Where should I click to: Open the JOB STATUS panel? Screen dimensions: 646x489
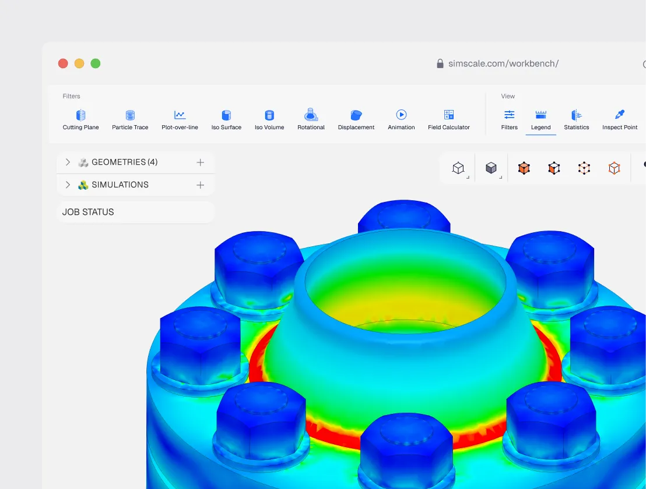tap(135, 212)
